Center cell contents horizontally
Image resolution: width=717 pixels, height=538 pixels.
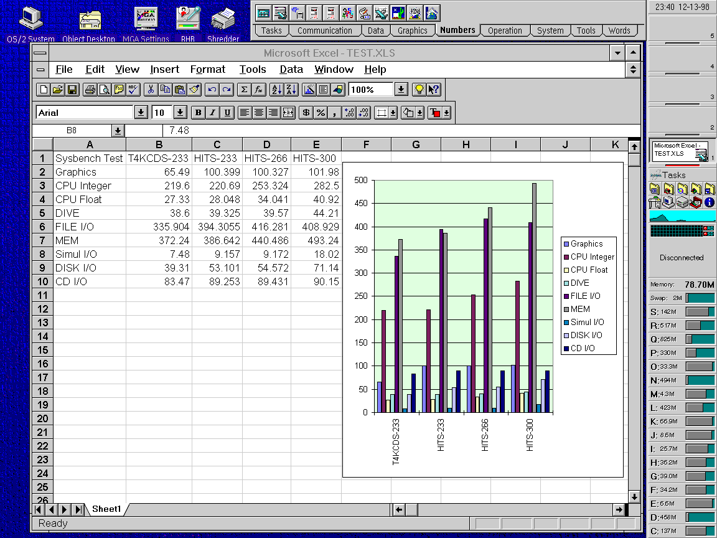click(x=260, y=113)
